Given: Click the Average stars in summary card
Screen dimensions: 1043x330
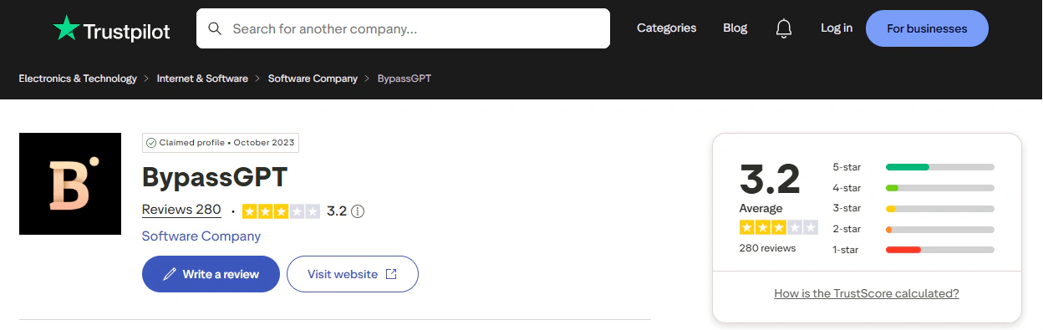Looking at the screenshot, I should [x=778, y=227].
